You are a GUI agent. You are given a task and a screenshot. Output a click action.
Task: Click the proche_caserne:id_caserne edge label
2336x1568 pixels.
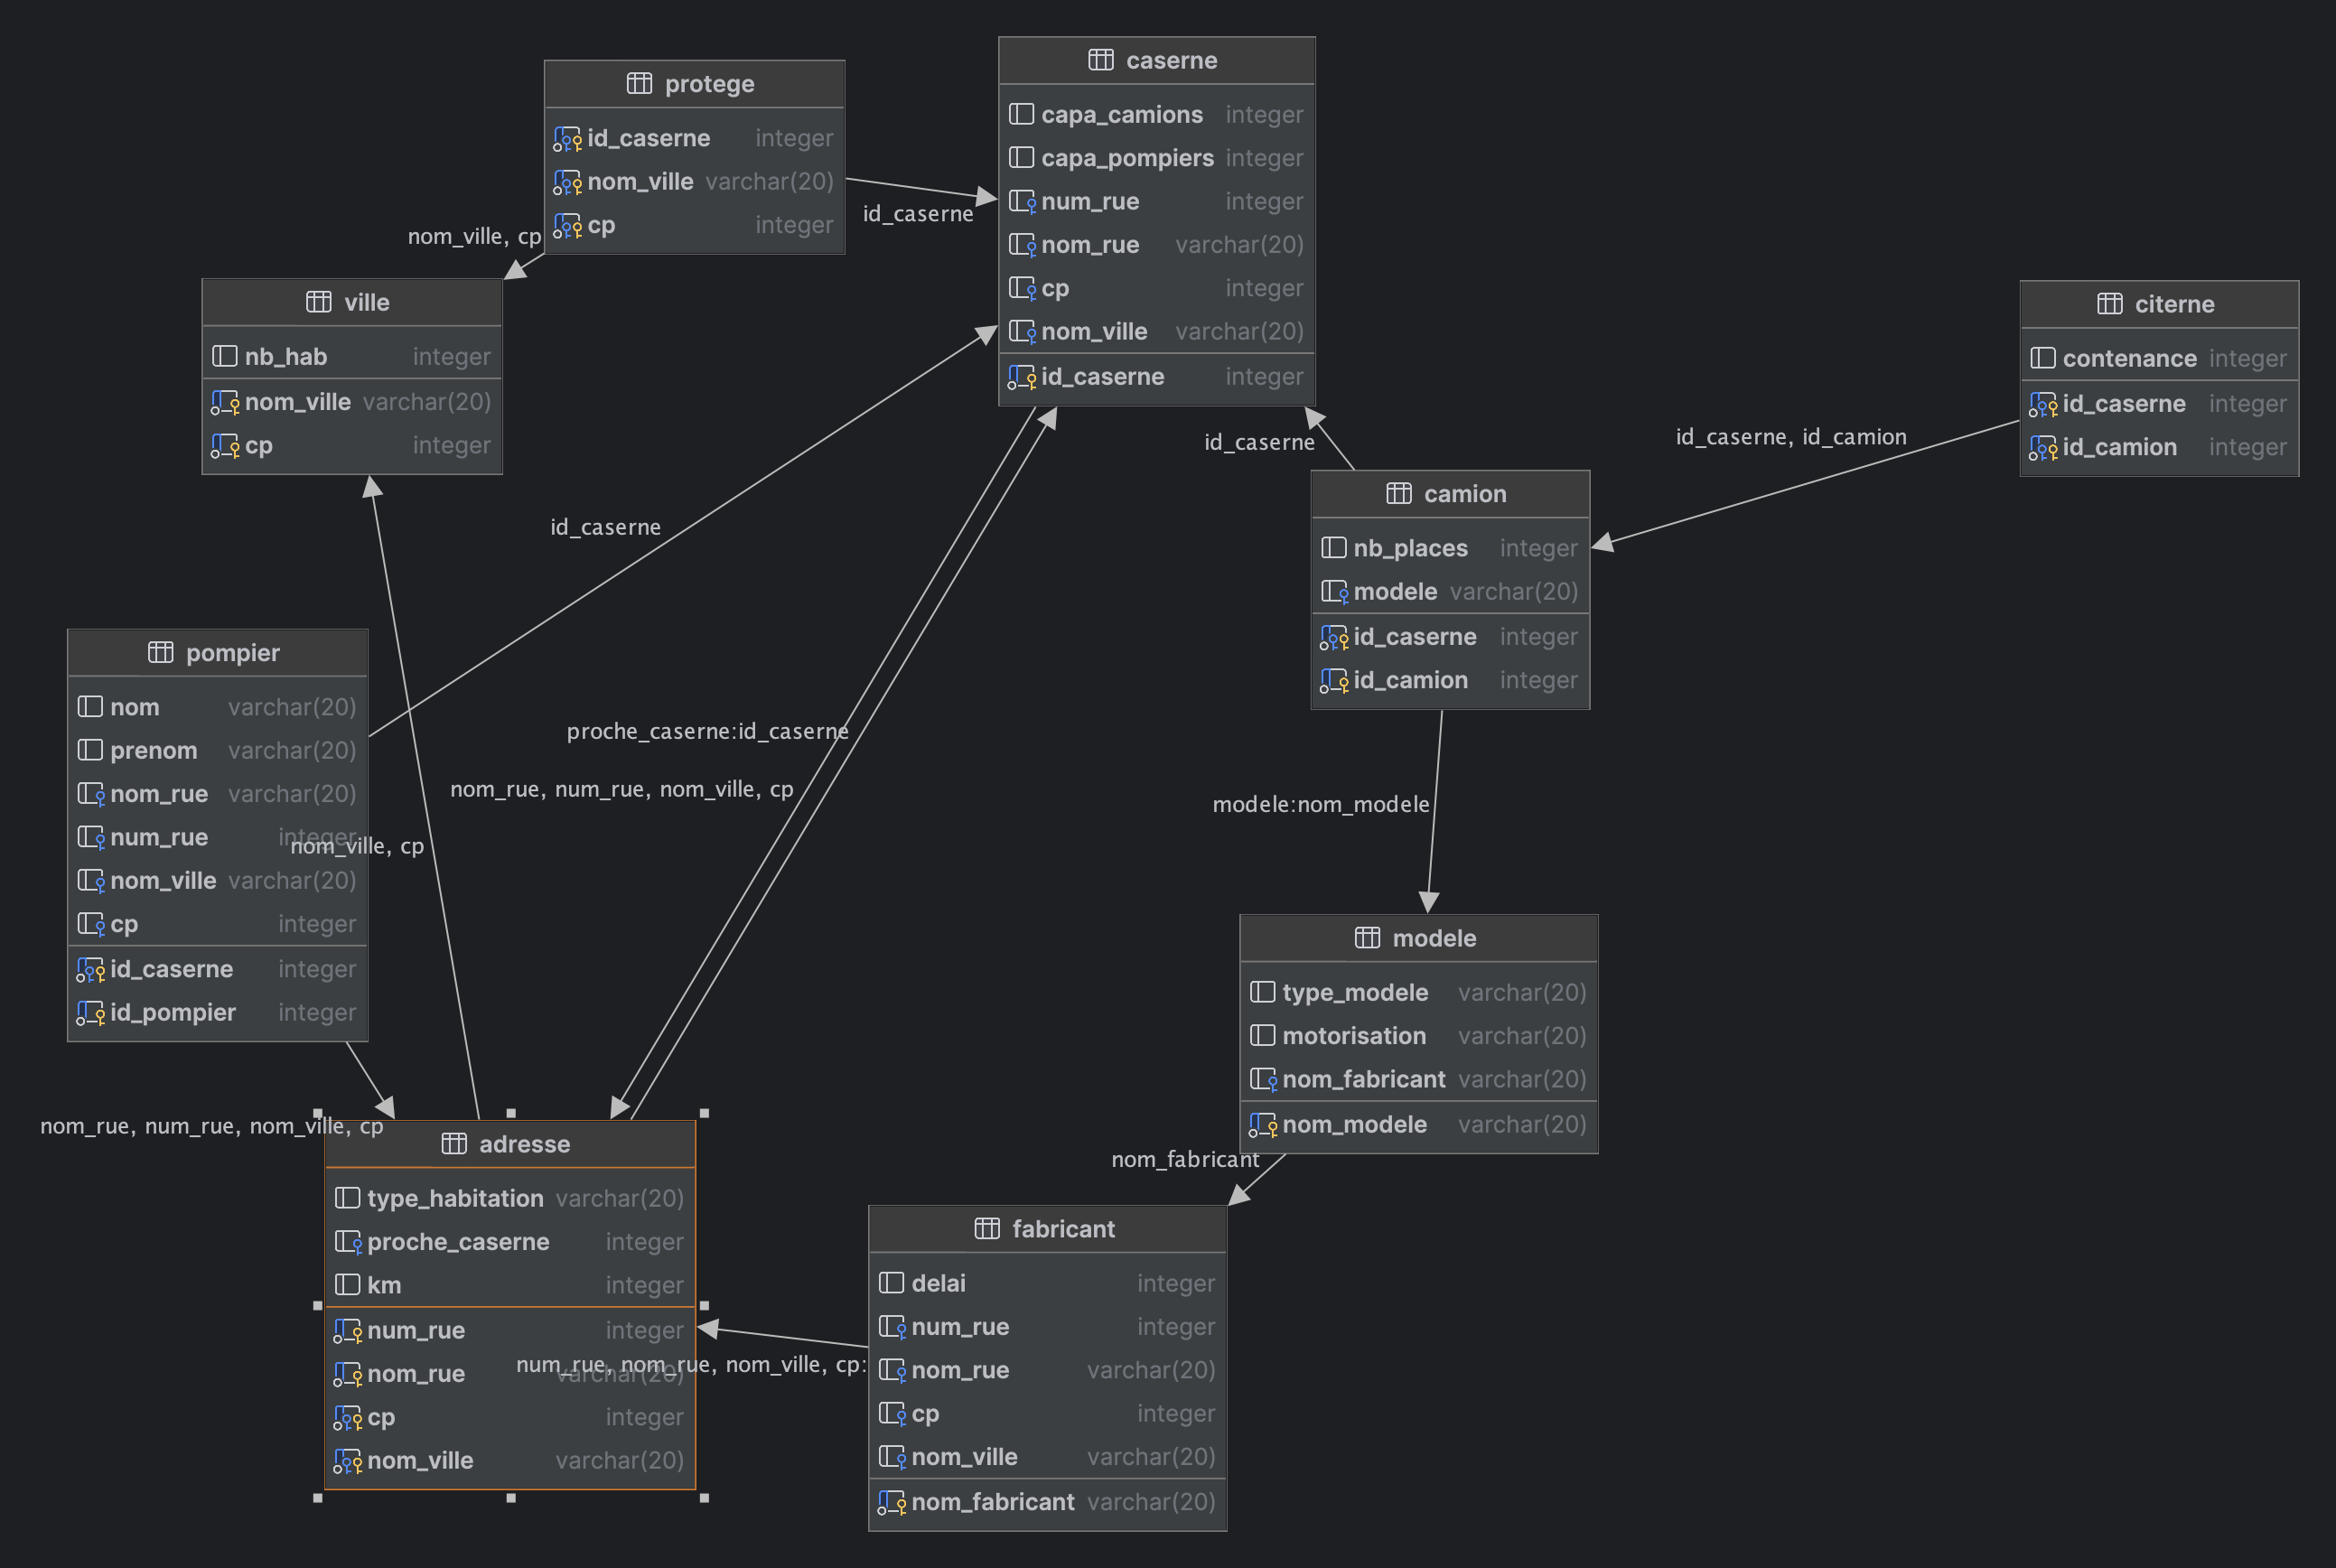click(x=707, y=731)
